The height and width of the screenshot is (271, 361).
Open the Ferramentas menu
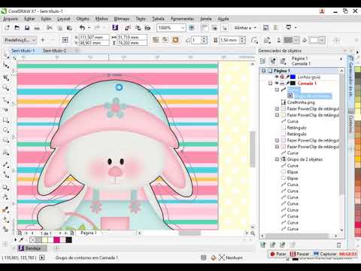click(x=182, y=19)
